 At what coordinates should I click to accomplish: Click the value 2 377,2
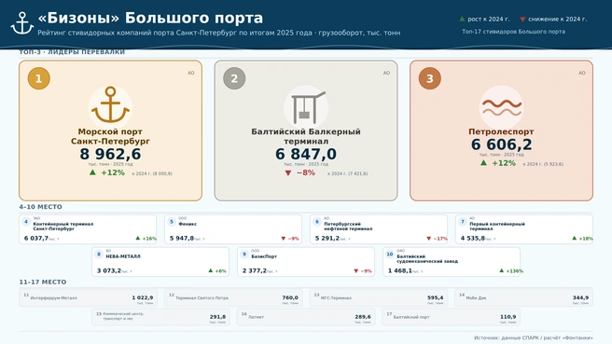tap(255, 270)
